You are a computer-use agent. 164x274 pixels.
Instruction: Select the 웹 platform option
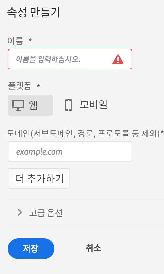[x=30, y=105]
